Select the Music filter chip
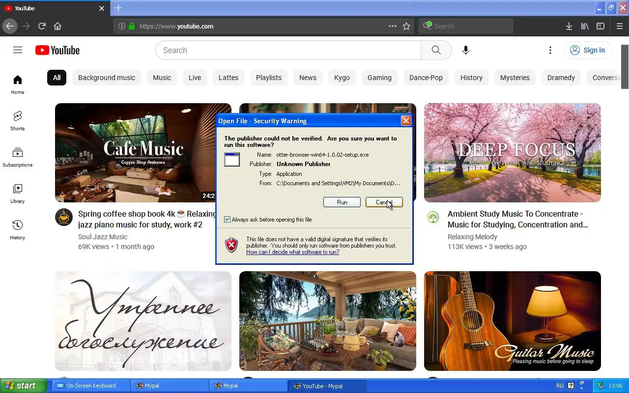 click(162, 78)
